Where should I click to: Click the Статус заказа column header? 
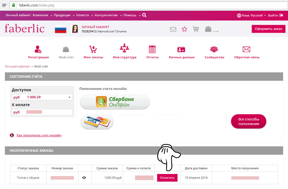28,168
